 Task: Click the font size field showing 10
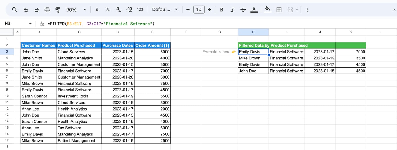(x=199, y=10)
